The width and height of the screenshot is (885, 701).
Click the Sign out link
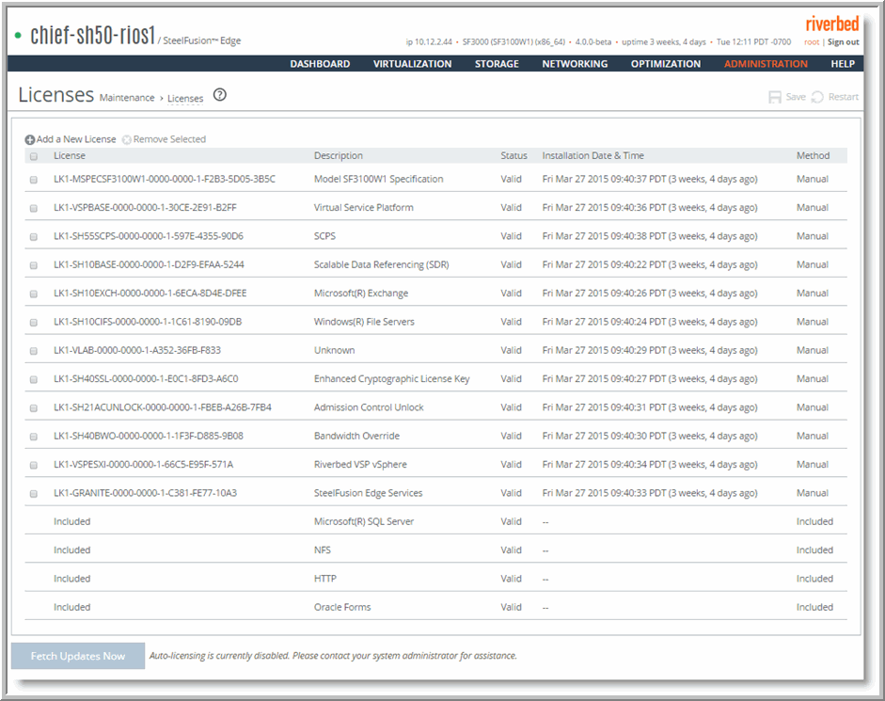pyautogui.click(x=844, y=41)
